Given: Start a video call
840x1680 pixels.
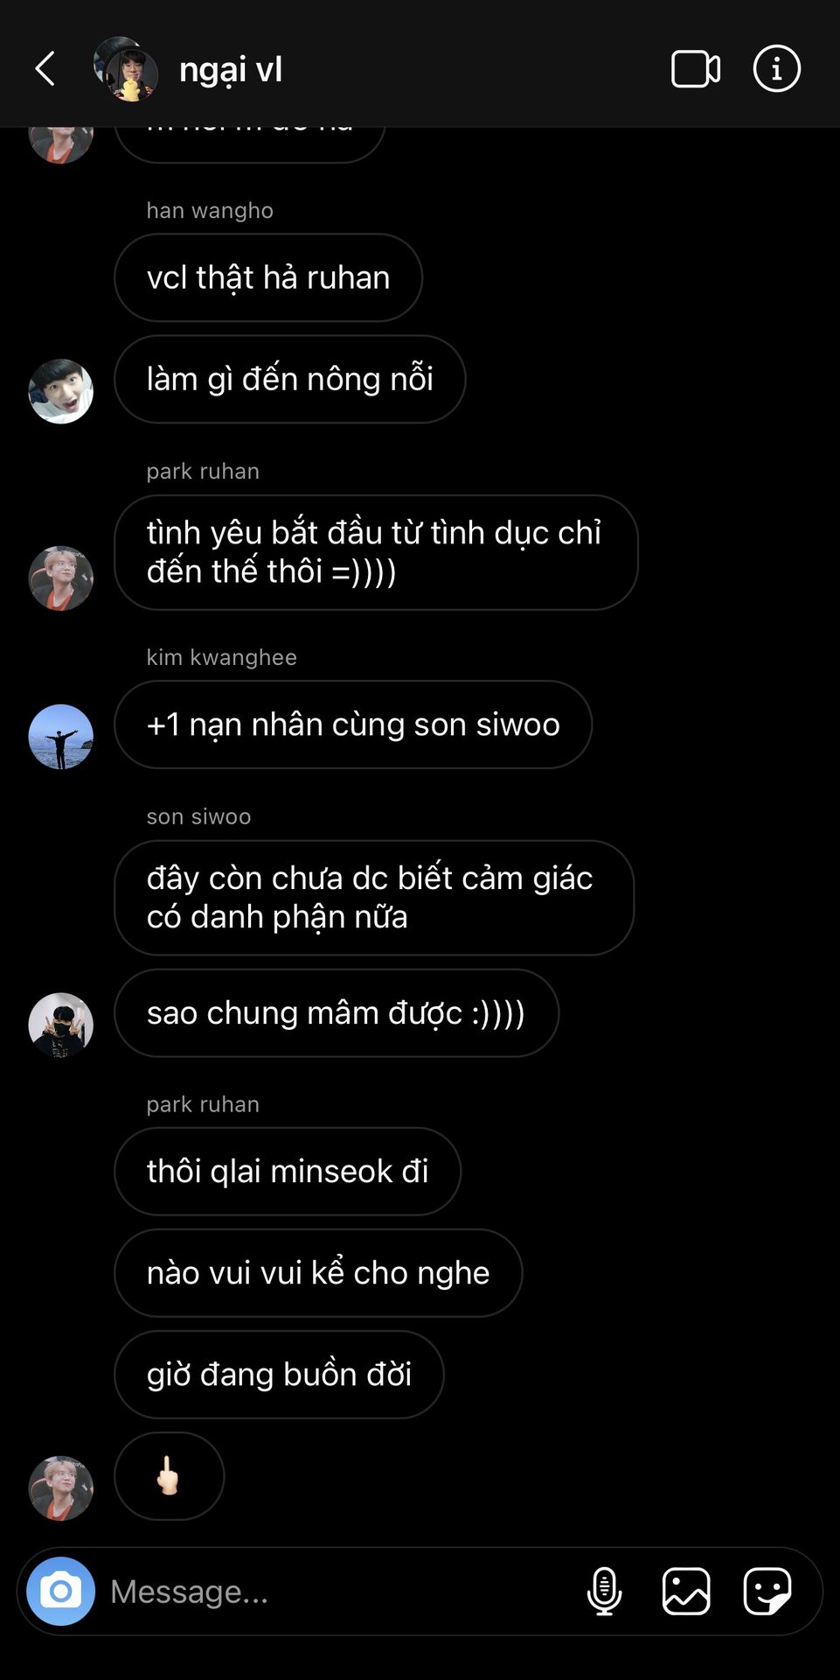Looking at the screenshot, I should click(x=696, y=69).
